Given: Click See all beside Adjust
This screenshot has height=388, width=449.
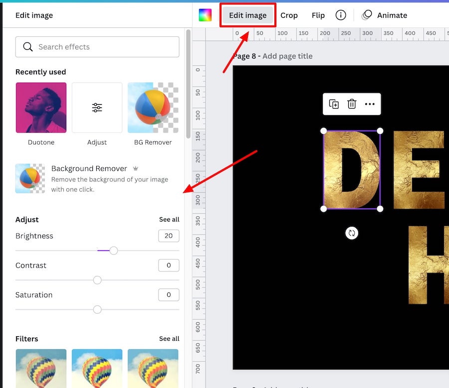Looking at the screenshot, I should pos(169,219).
